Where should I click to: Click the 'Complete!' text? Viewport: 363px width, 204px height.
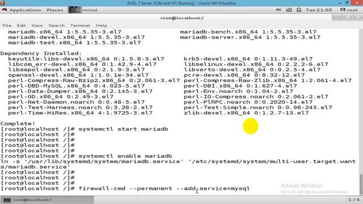click(x=18, y=124)
